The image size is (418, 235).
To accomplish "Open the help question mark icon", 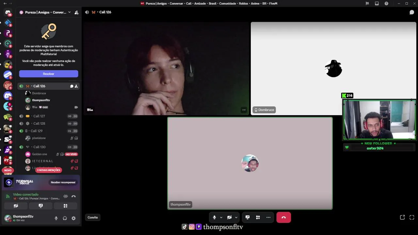I will [x=387, y=3].
